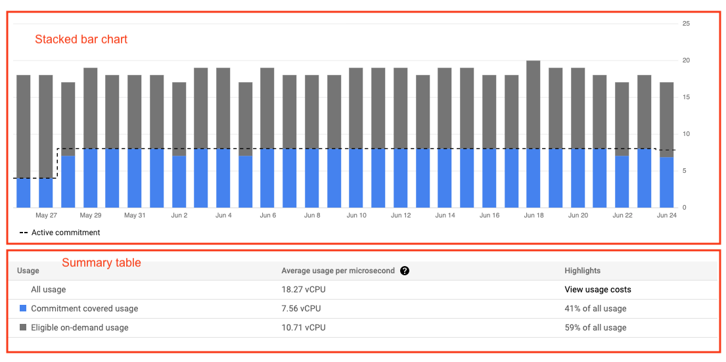
Task: Click the gray segment of the Jun 2 bar
Action: point(179,119)
